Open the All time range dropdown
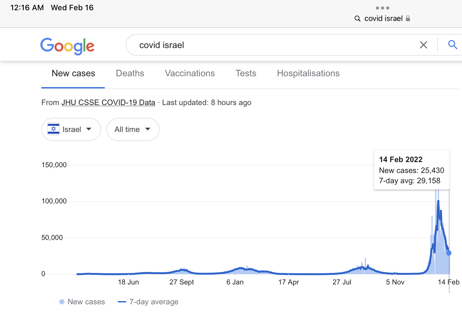The width and height of the screenshot is (462, 312). 133,129
